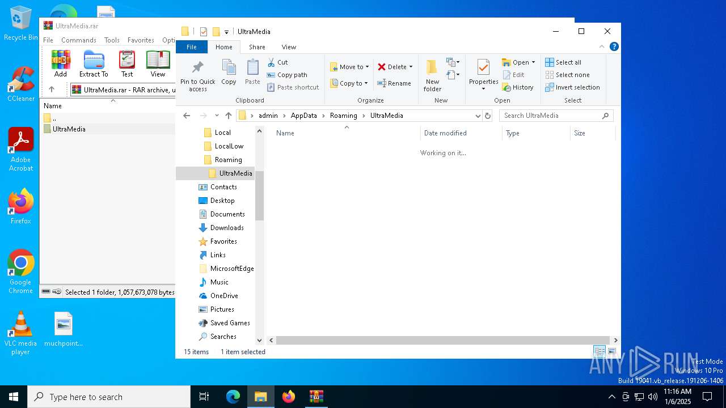The height and width of the screenshot is (408, 726).
Task: Click History in the Open group
Action: pos(518,87)
